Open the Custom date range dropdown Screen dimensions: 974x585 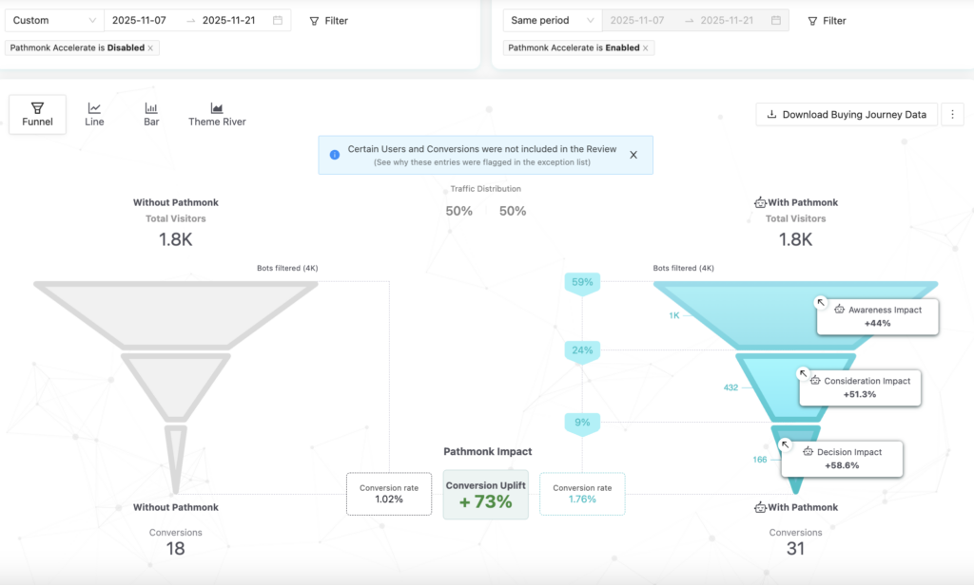pos(53,20)
